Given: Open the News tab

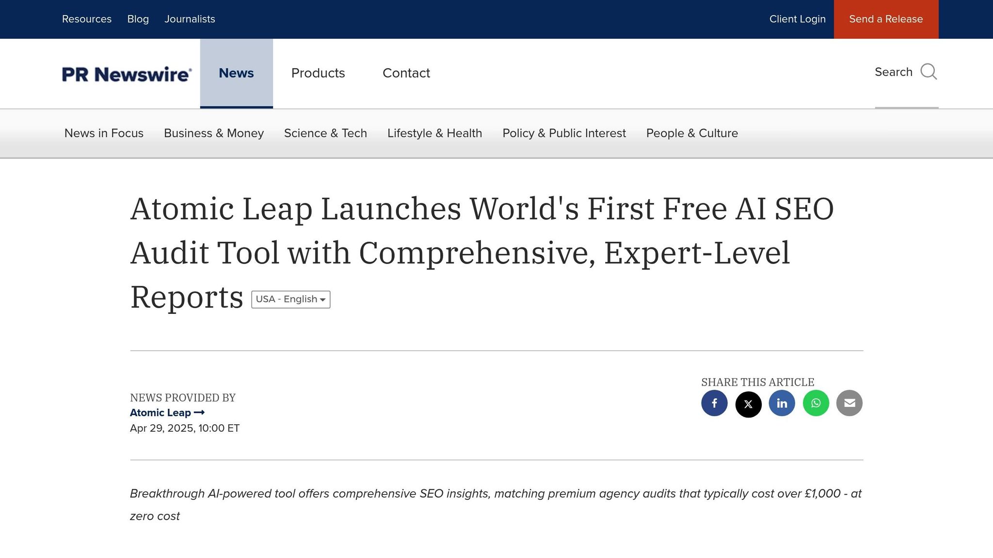Looking at the screenshot, I should [x=237, y=73].
